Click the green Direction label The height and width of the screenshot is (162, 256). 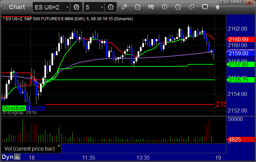(14, 108)
